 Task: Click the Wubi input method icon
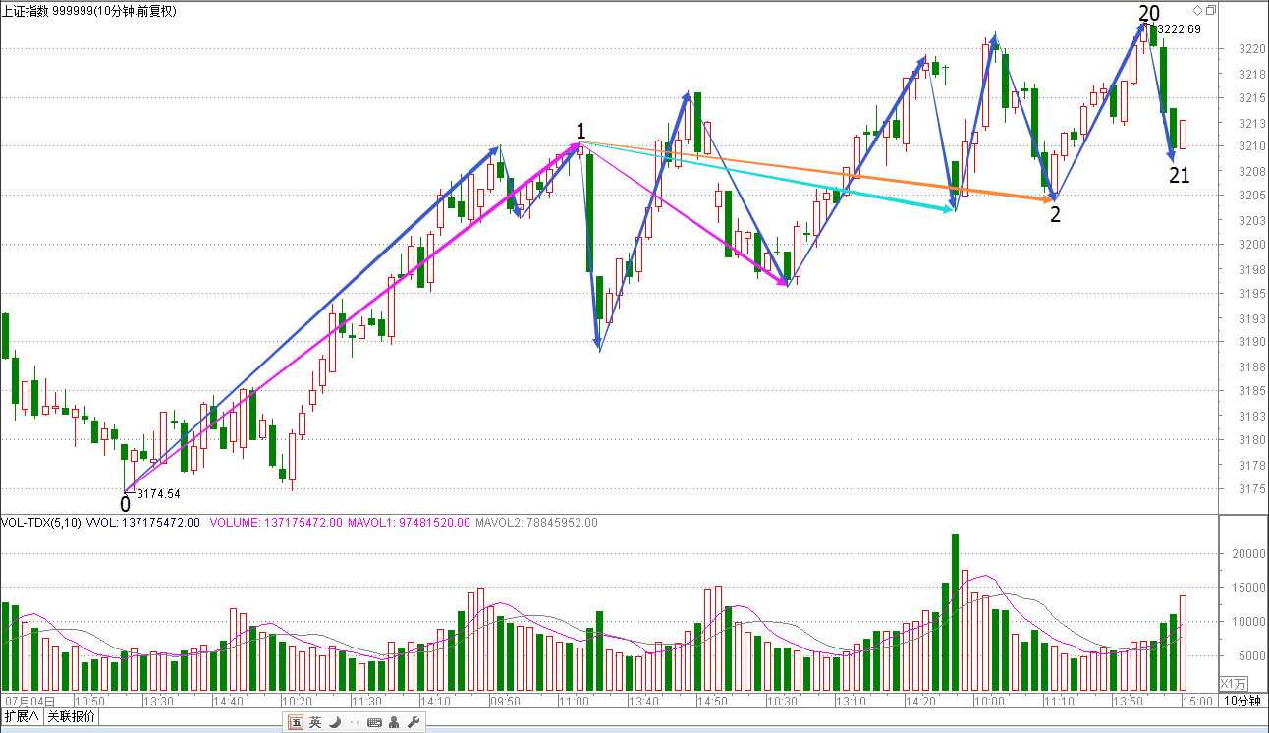(296, 722)
